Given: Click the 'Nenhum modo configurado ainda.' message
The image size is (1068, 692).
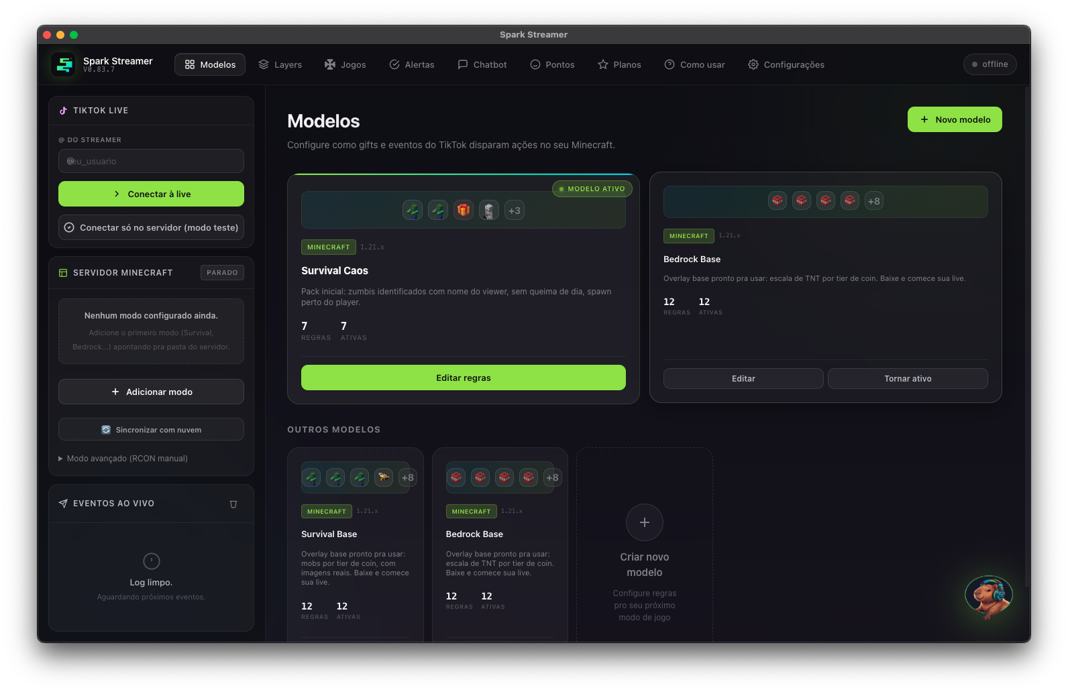Looking at the screenshot, I should point(151,316).
